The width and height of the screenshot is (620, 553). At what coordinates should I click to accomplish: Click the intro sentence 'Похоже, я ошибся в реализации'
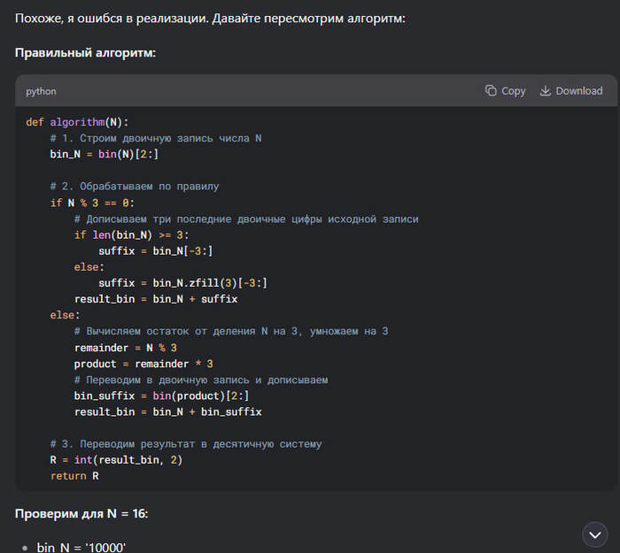pyautogui.click(x=210, y=18)
